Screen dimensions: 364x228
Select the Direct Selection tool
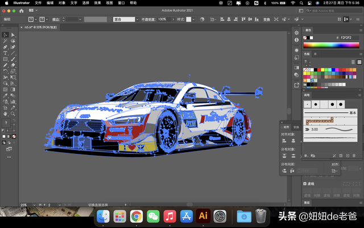click(x=13, y=35)
